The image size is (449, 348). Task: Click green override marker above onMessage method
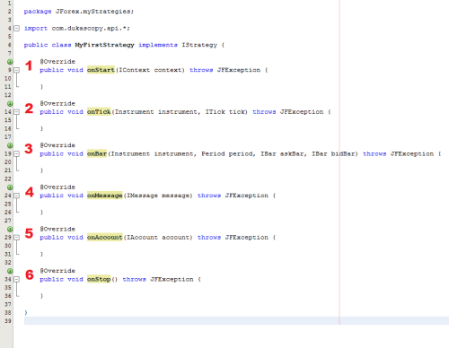tap(10, 187)
